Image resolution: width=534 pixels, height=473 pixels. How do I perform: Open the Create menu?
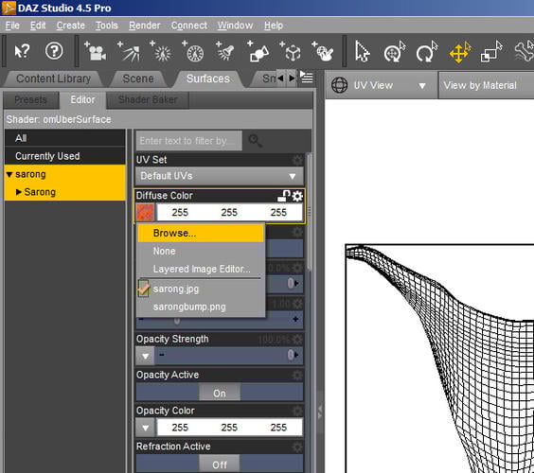[70, 26]
